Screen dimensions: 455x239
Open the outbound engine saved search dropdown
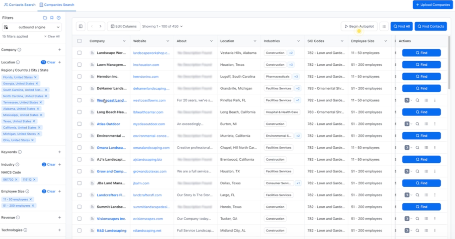click(32, 27)
